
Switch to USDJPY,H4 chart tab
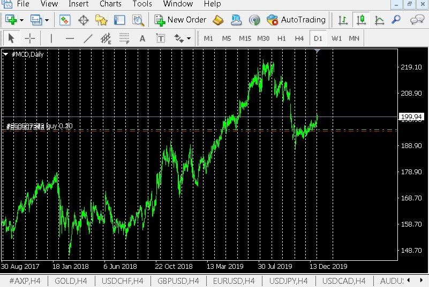288,281
